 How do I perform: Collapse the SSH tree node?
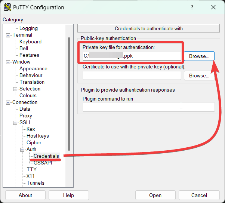[x=15, y=122]
